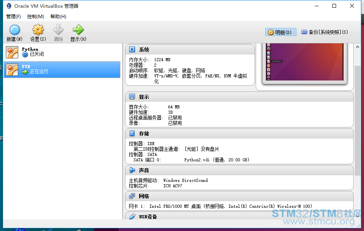Click the 声音 section speaker icon
The width and height of the screenshot is (364, 231).
[132, 170]
